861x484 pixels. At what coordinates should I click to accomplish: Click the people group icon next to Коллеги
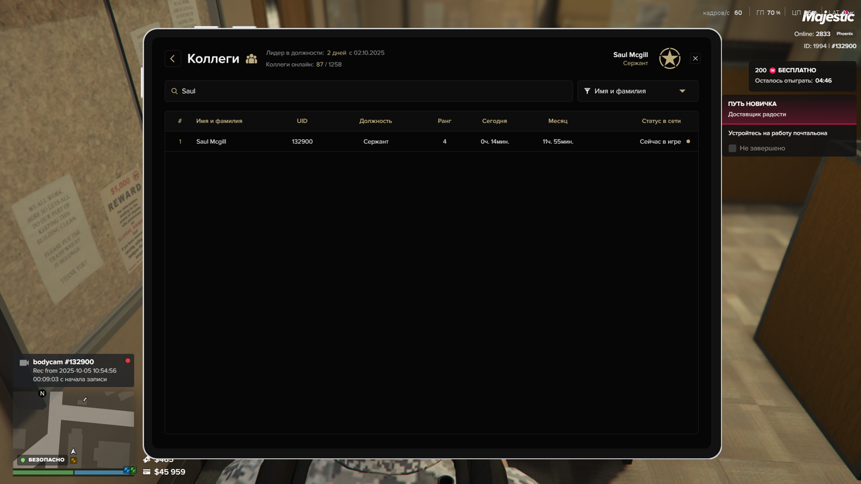tap(252, 59)
